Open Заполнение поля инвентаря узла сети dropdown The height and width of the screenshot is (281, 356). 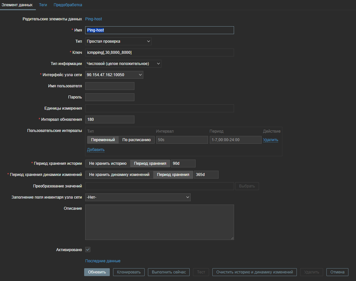[x=138, y=197]
